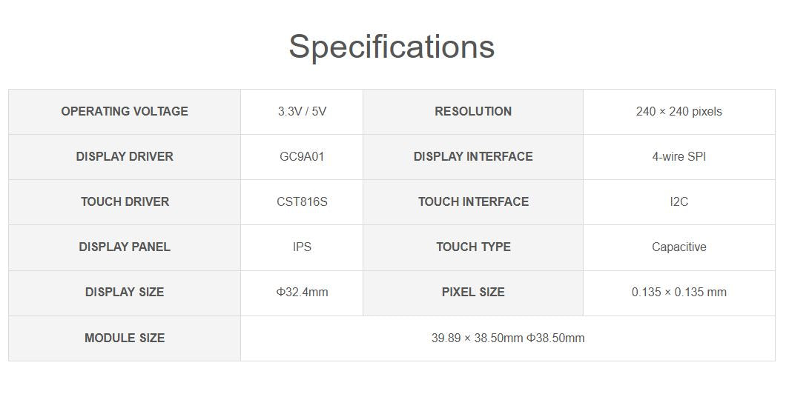Click the TOUCH DRIVER label cell
This screenshot has width=789, height=394.
coord(125,201)
